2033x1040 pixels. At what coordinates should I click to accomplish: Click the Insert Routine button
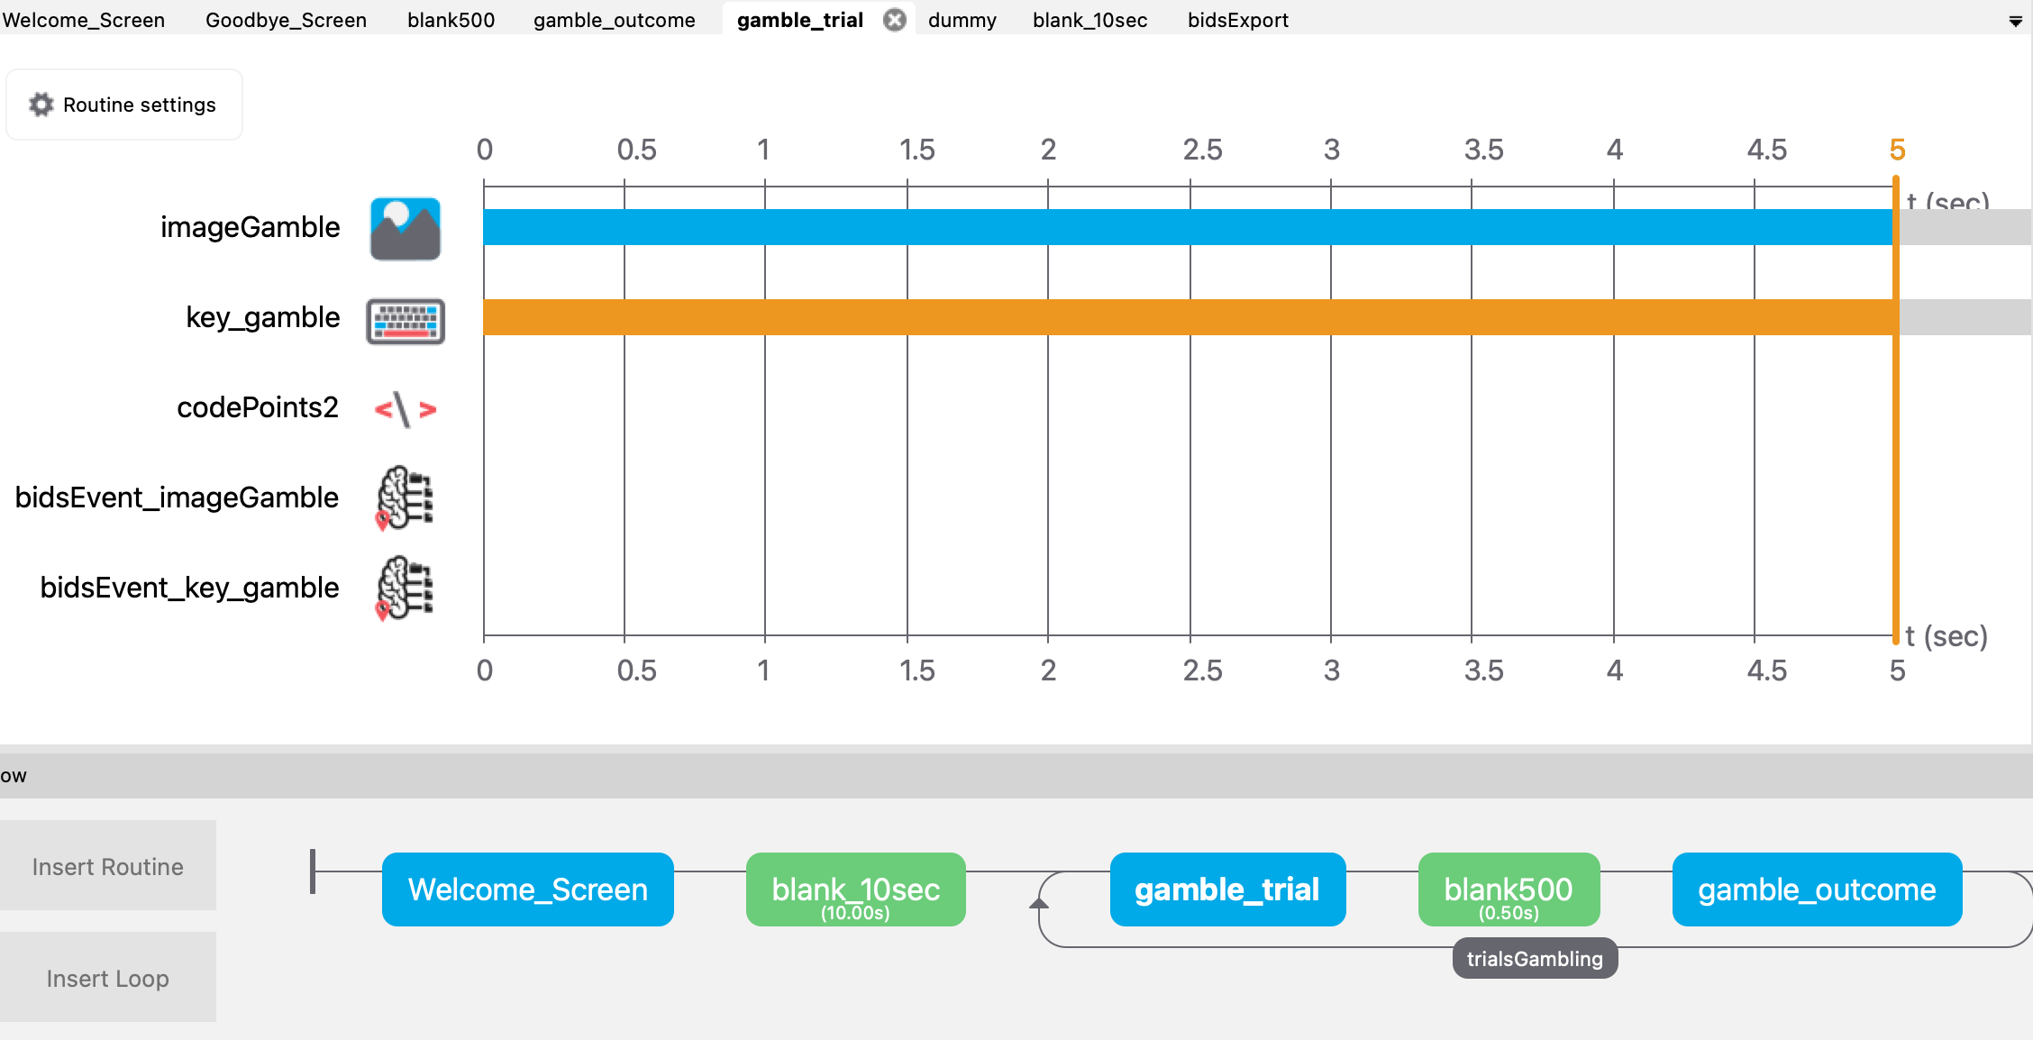pos(108,866)
